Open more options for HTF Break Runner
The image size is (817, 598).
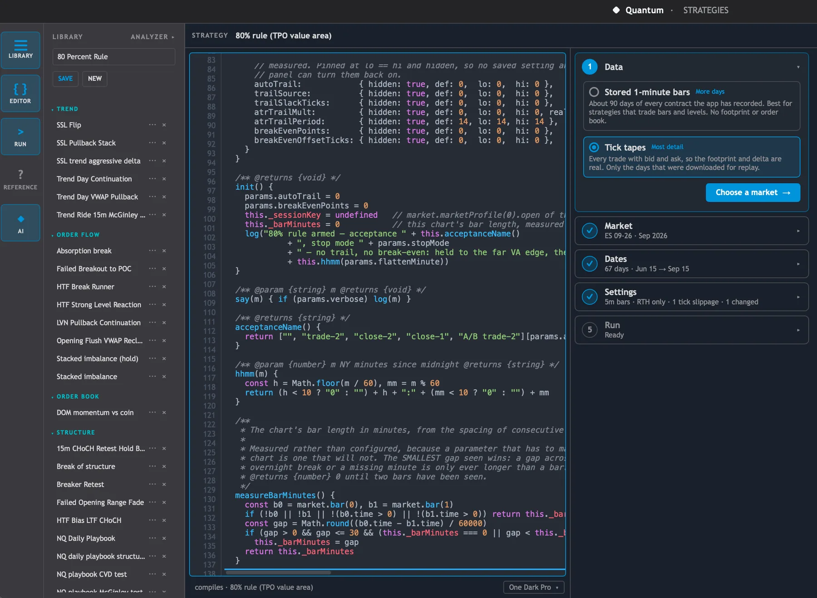coord(153,287)
